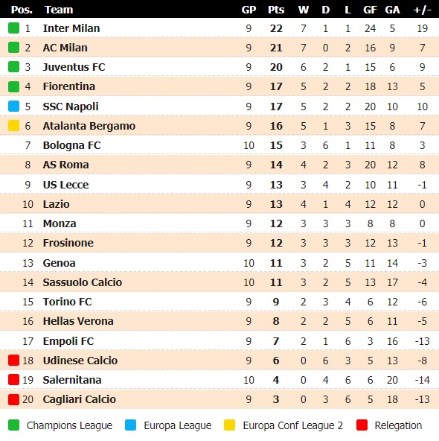The width and height of the screenshot is (439, 441).
Task: Open the Bologna FC team row
Action: pyautogui.click(x=219, y=145)
